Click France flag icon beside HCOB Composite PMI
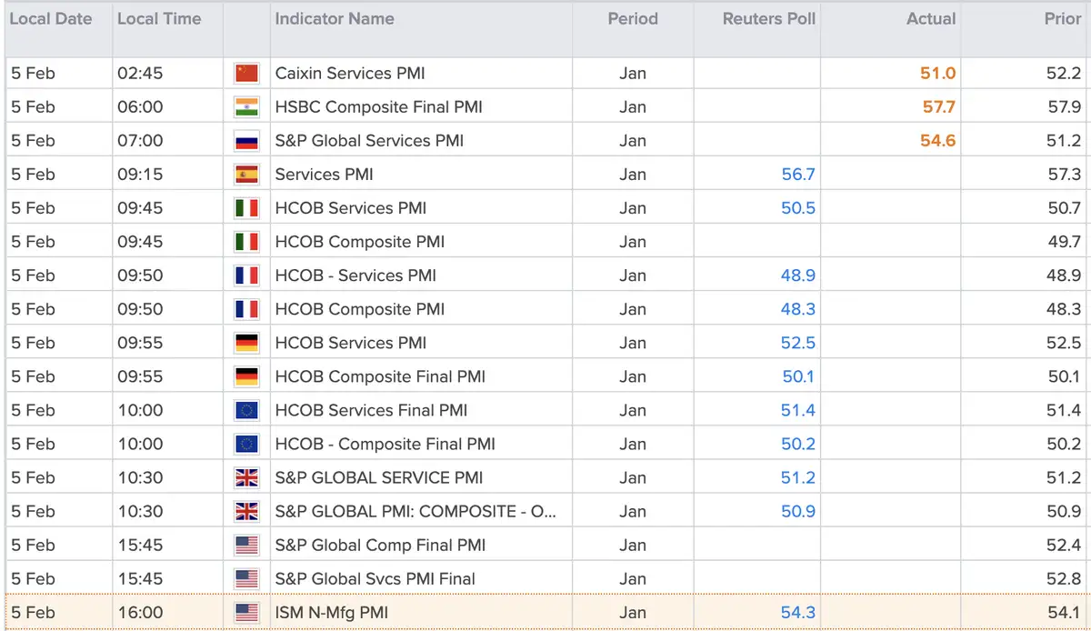1091x631 pixels. pyautogui.click(x=246, y=309)
